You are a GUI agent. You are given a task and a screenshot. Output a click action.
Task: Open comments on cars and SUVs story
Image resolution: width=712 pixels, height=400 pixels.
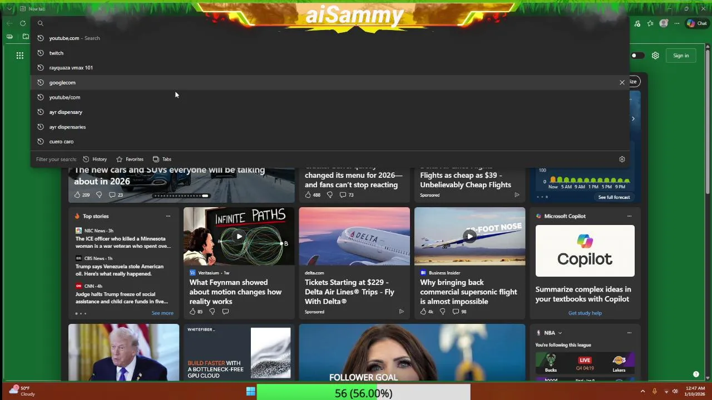click(116, 195)
